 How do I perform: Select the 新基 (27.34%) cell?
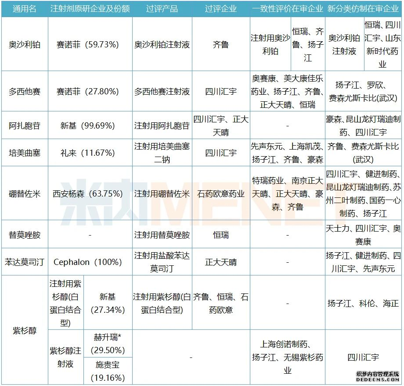point(108,303)
